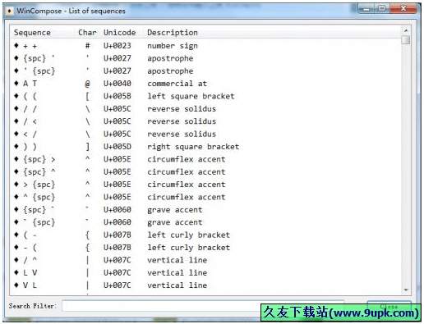Click the WinCompose title bar icon
Image resolution: width=424 pixels, height=324 pixels.
click(9, 11)
